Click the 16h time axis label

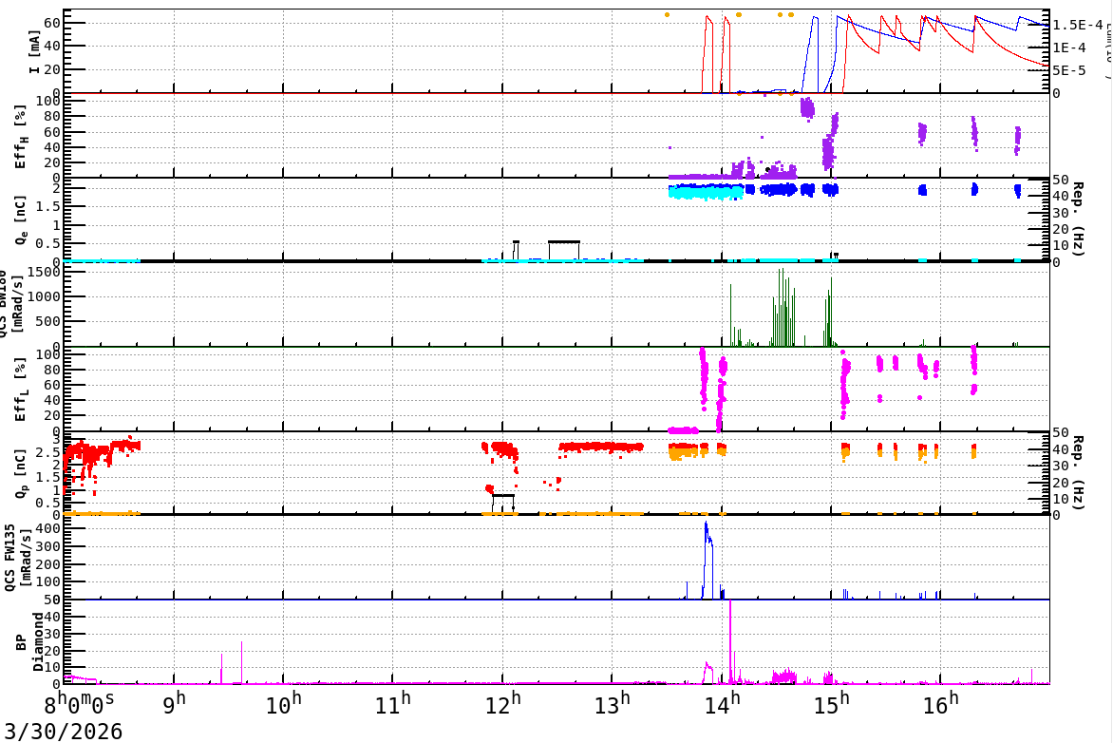click(940, 704)
